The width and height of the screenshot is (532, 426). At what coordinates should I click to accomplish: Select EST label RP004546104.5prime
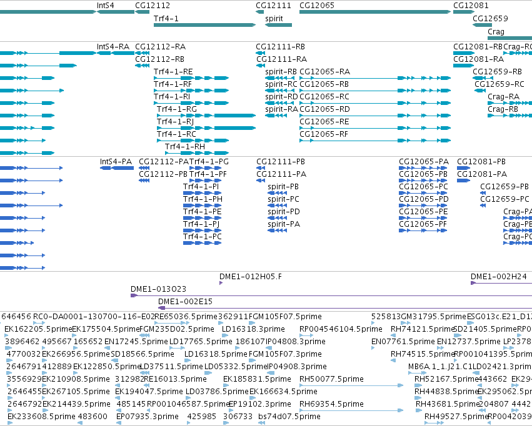pos(341,329)
